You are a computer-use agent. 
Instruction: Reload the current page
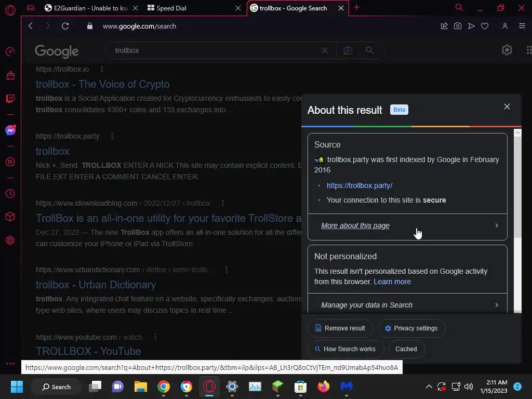tap(65, 26)
